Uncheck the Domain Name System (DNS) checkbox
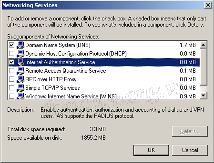This screenshot has width=214, height=163. 12,45
